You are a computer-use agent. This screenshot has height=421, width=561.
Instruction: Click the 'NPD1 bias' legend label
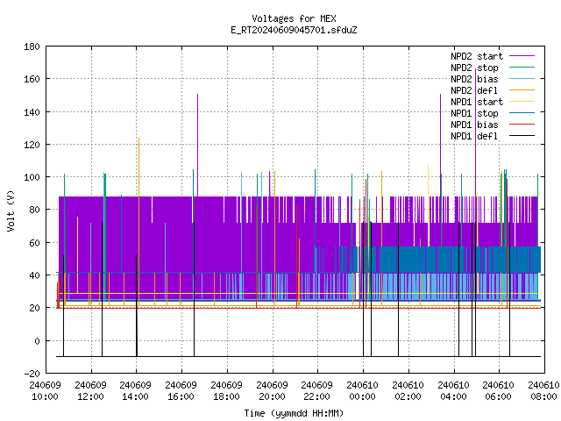[474, 125]
